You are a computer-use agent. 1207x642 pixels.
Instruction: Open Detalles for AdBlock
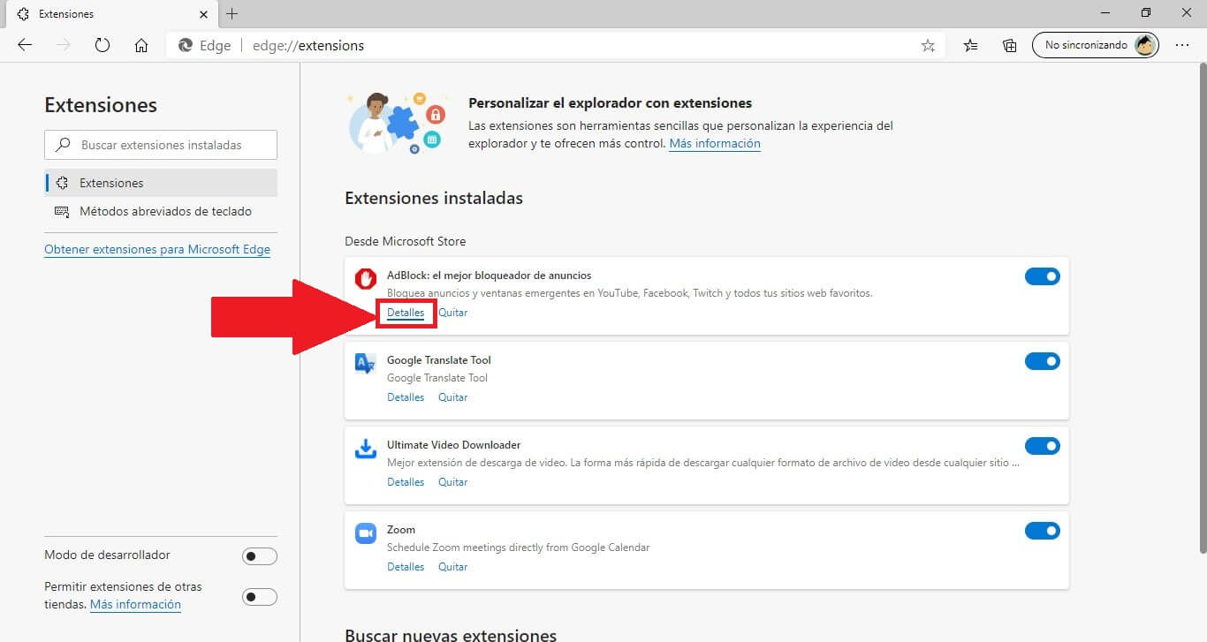(406, 313)
